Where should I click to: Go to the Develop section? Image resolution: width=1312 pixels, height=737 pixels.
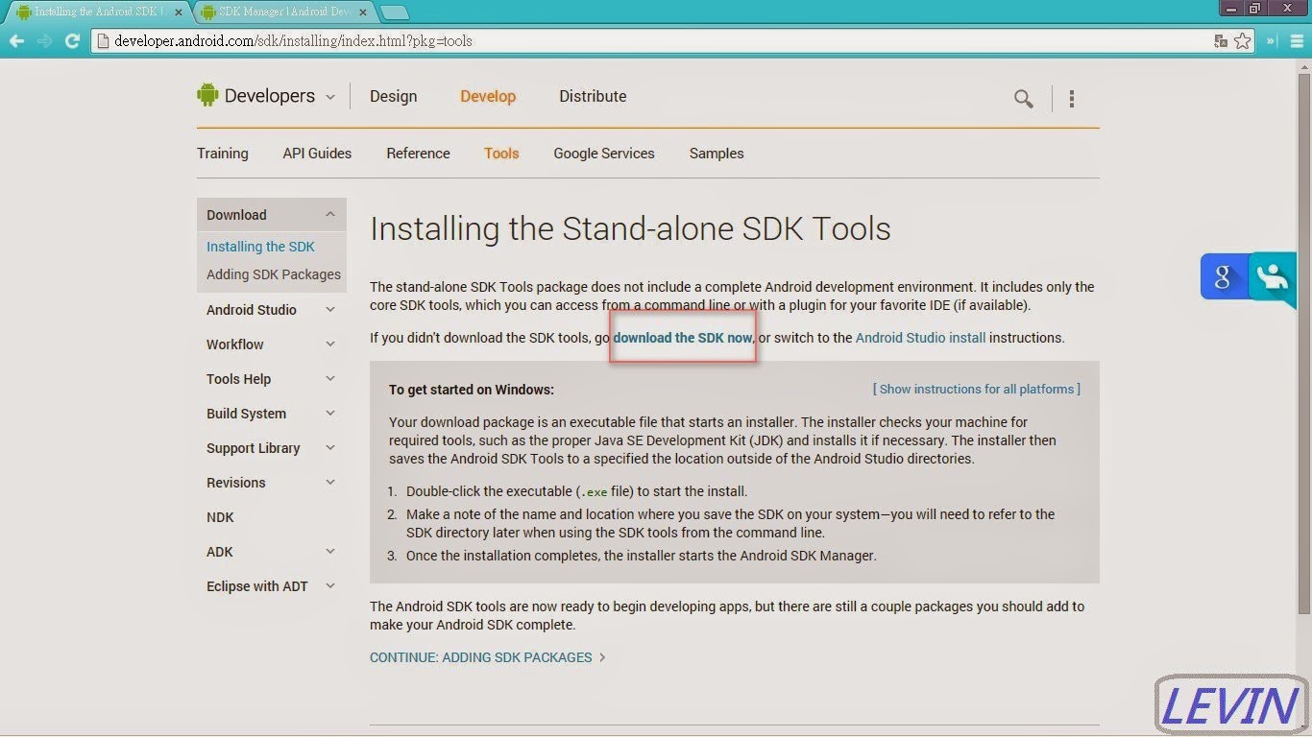click(x=488, y=96)
